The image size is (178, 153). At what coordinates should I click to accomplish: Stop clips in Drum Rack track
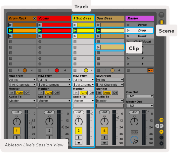point(11,70)
